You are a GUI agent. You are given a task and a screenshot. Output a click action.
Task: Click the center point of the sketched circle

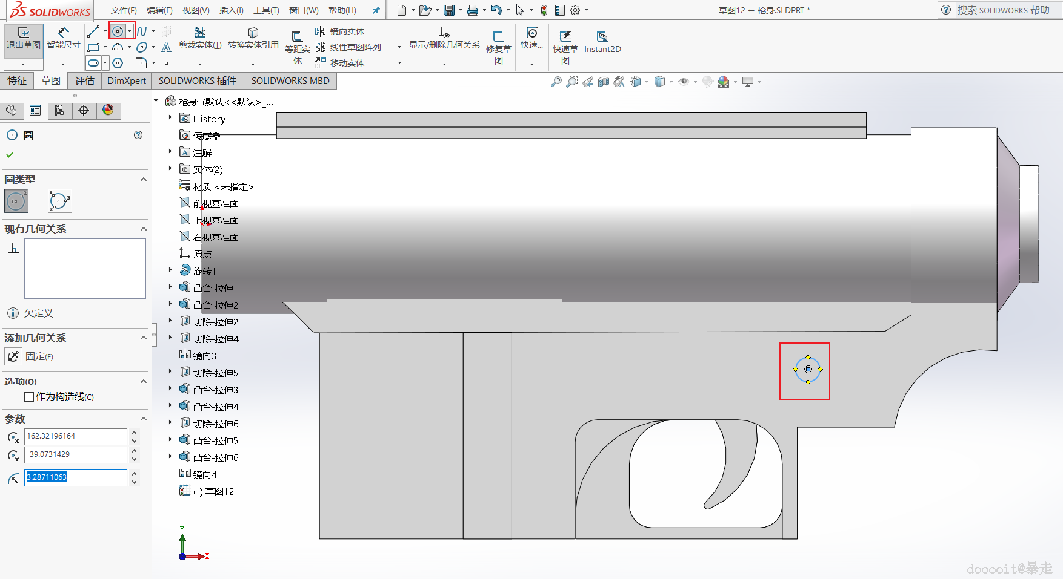tap(808, 369)
